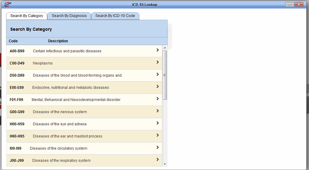Expand H00-H59 eye and adnexa arrow
The width and height of the screenshot is (309, 170).
point(158,123)
